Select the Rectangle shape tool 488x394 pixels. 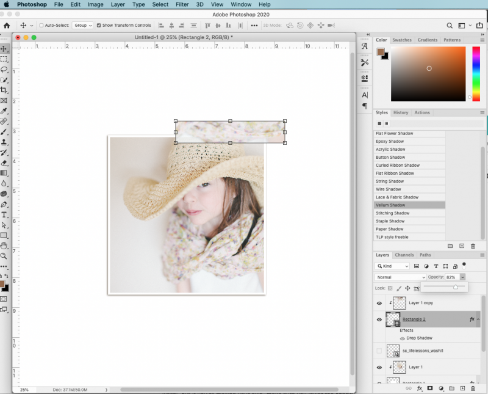point(4,235)
